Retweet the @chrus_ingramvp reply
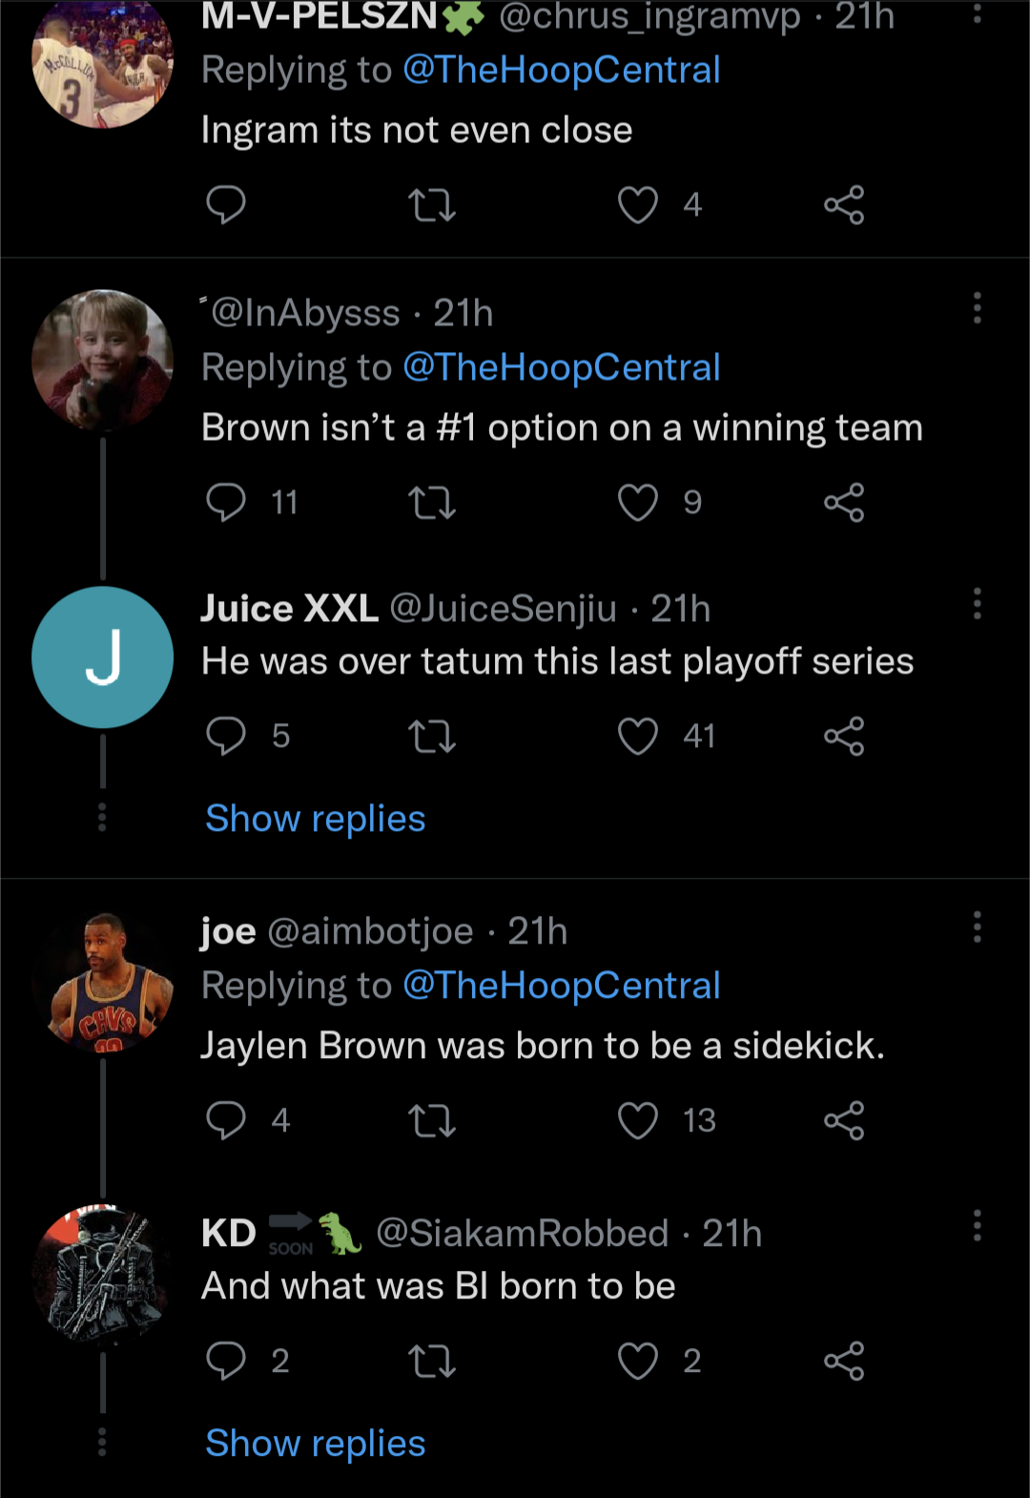1030x1498 pixels. click(432, 205)
